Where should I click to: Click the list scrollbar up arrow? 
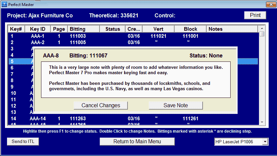click(x=262, y=28)
